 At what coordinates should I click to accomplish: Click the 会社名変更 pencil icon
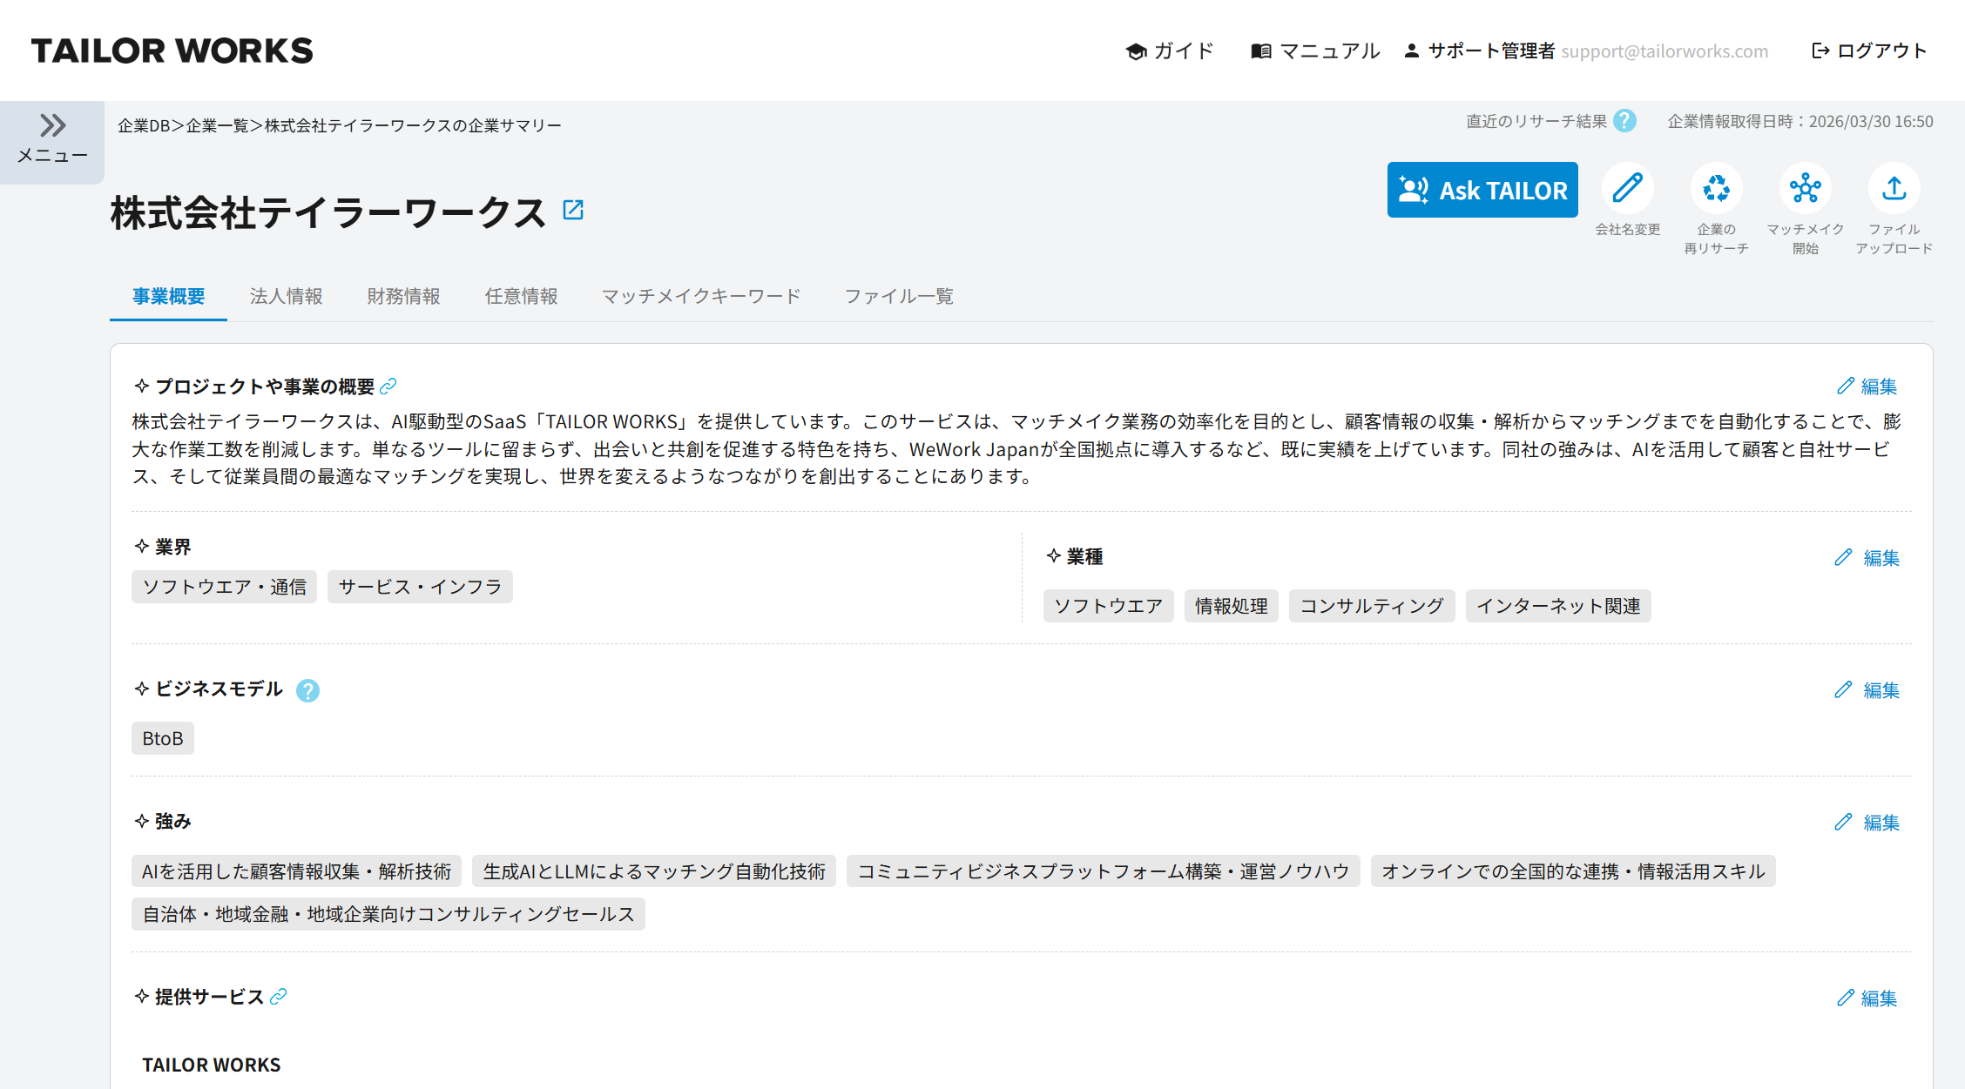(x=1627, y=188)
